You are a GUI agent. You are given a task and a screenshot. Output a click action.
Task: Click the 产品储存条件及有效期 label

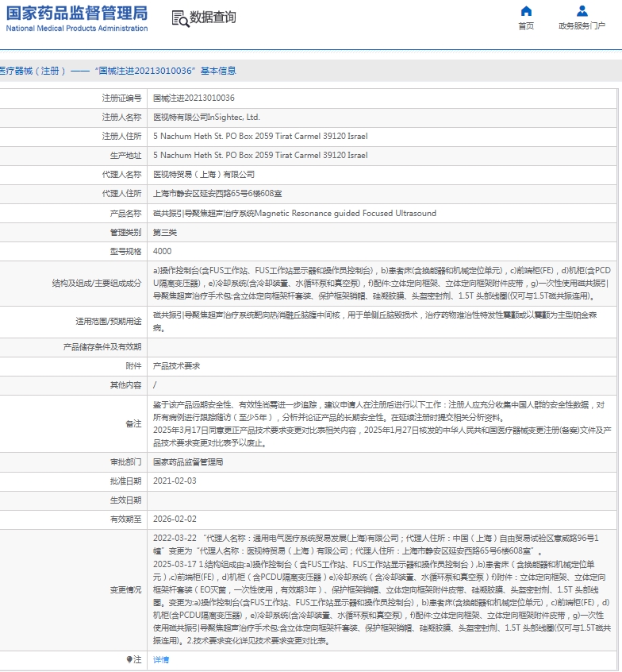pos(102,346)
